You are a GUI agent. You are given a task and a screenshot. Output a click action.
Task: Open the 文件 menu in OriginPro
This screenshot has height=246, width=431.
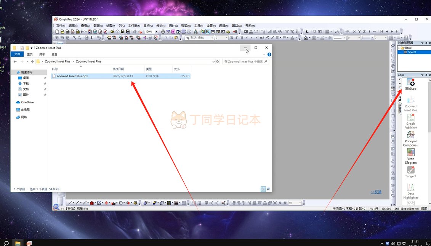(61, 26)
